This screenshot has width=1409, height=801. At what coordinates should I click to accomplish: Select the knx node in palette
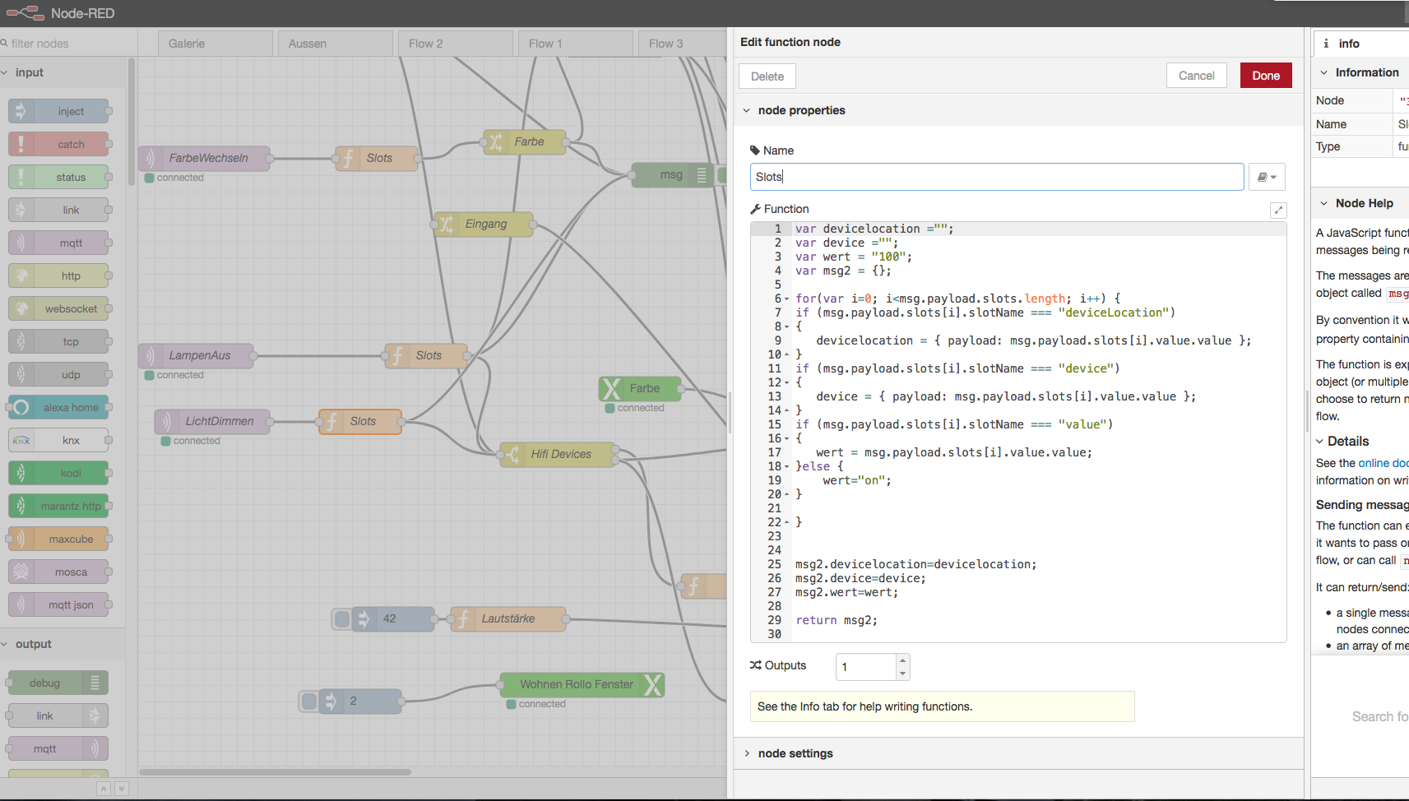(x=59, y=440)
